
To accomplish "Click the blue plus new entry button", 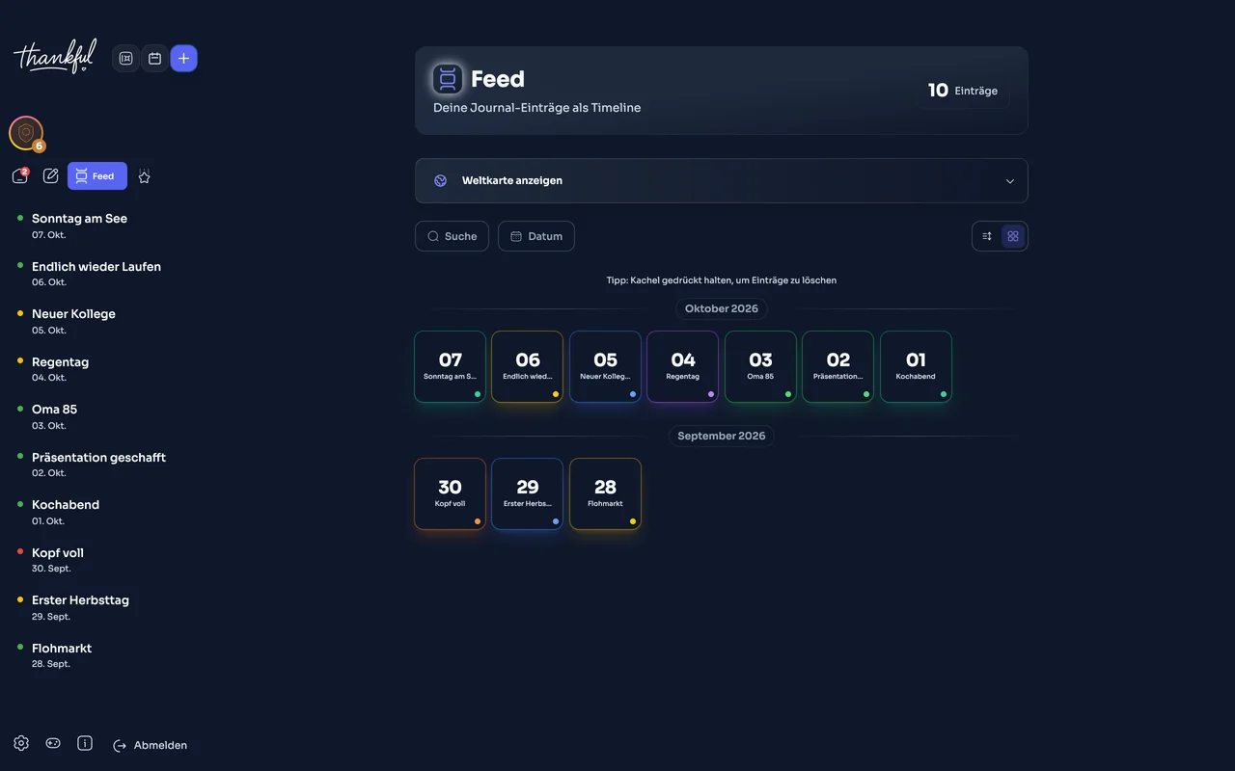I will (x=184, y=59).
